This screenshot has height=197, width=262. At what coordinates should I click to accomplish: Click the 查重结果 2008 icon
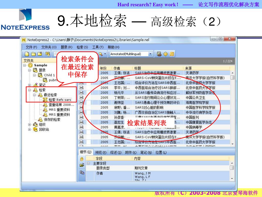coord(45,105)
